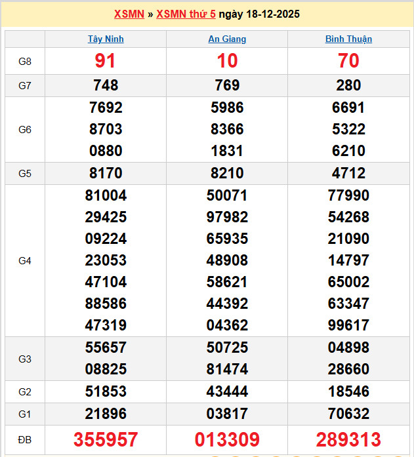
Task: Select An Giang G2 number 43444
Action: [227, 391]
